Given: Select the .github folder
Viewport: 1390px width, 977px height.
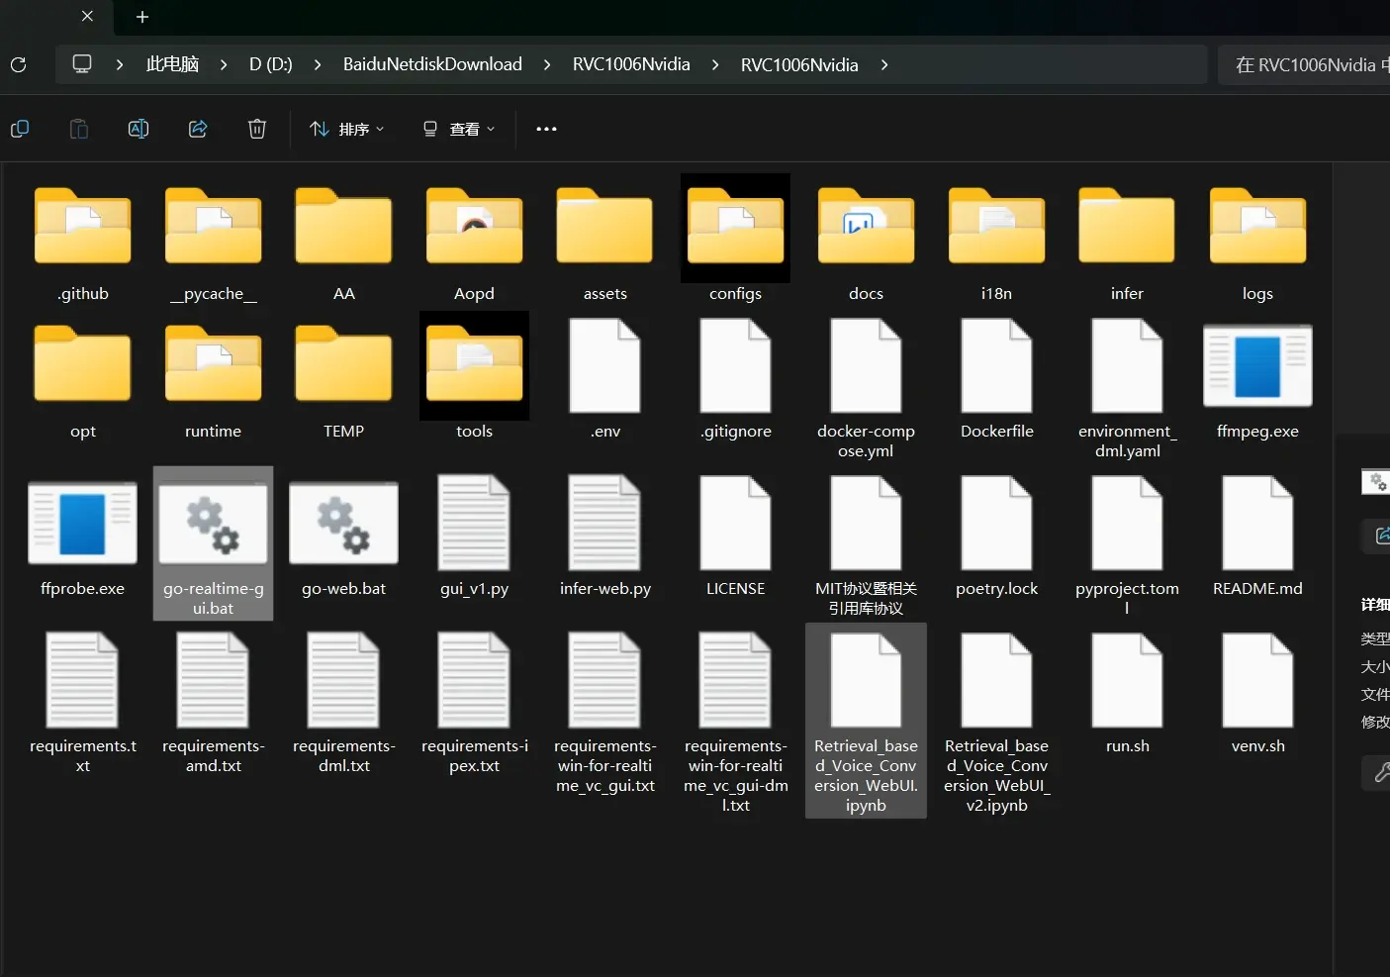Looking at the screenshot, I should (x=83, y=244).
